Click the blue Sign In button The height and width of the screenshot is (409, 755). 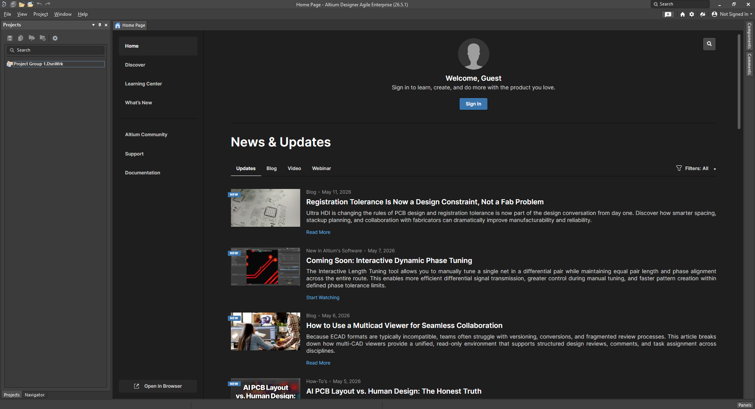pos(473,104)
